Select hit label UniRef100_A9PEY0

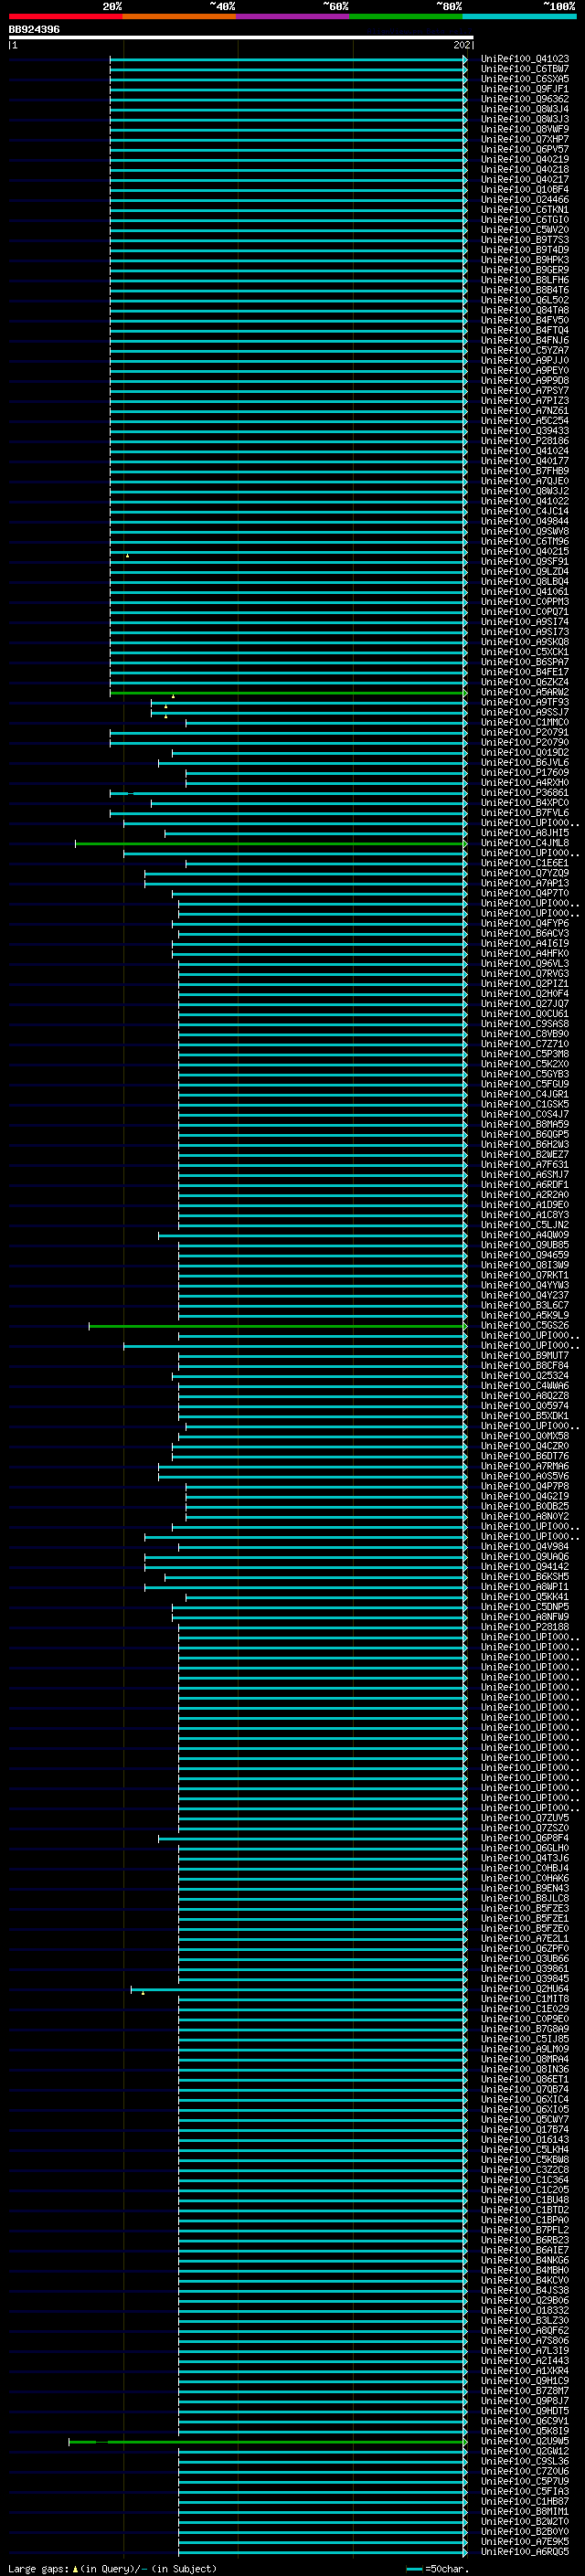pyautogui.click(x=525, y=372)
